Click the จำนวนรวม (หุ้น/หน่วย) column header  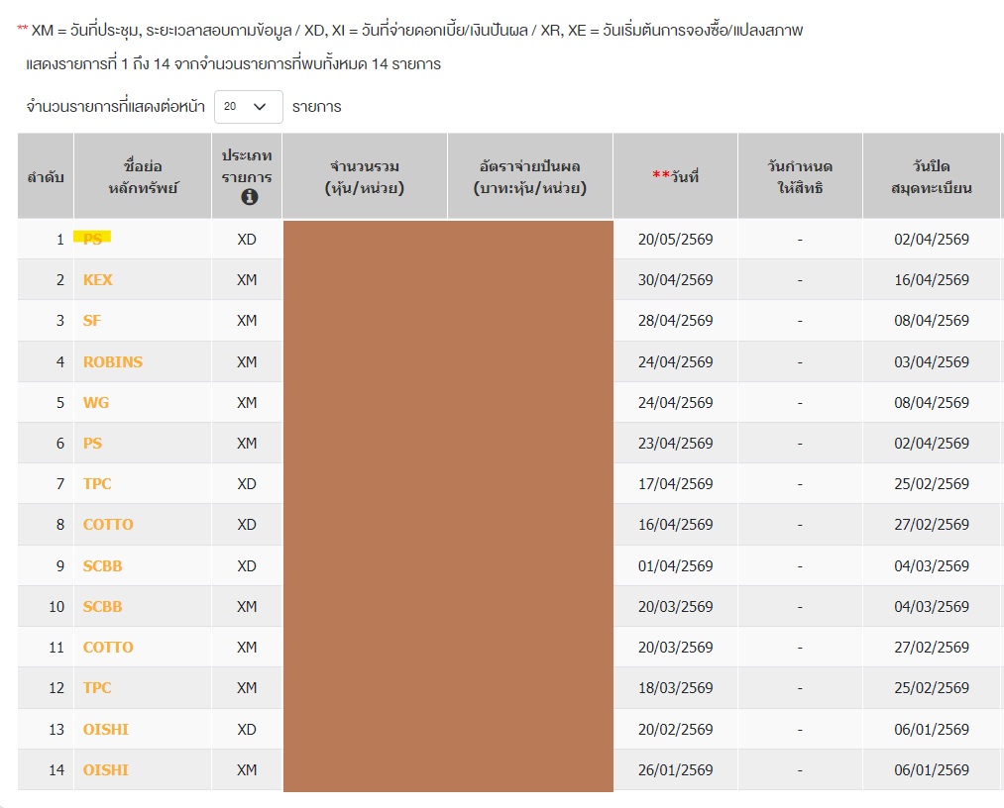tap(365, 176)
